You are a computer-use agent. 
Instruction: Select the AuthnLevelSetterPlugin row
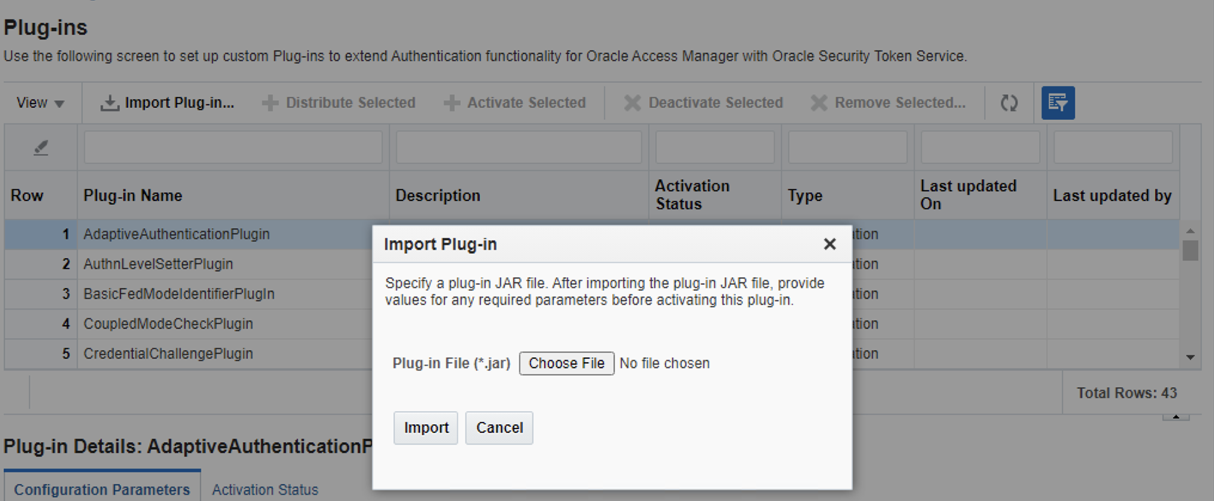[x=158, y=264]
